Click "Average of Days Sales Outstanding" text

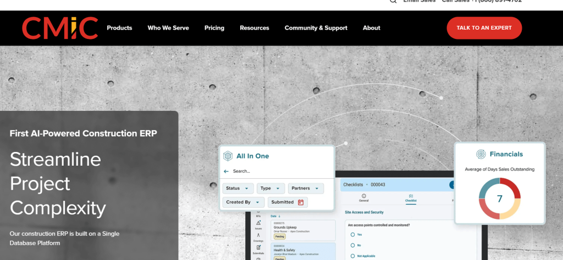500,169
